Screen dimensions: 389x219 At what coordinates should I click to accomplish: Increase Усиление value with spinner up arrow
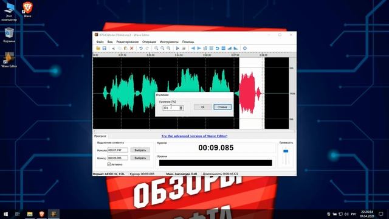coord(181,106)
